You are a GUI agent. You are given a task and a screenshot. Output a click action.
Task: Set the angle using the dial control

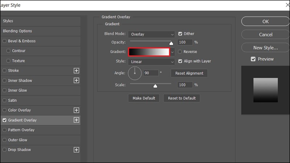tap(134, 73)
